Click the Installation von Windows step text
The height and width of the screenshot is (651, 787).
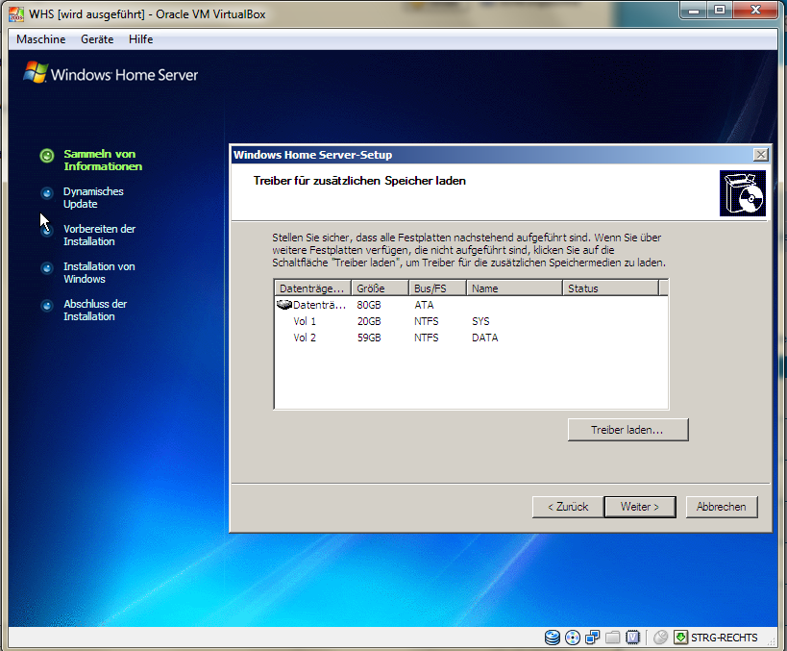(99, 273)
